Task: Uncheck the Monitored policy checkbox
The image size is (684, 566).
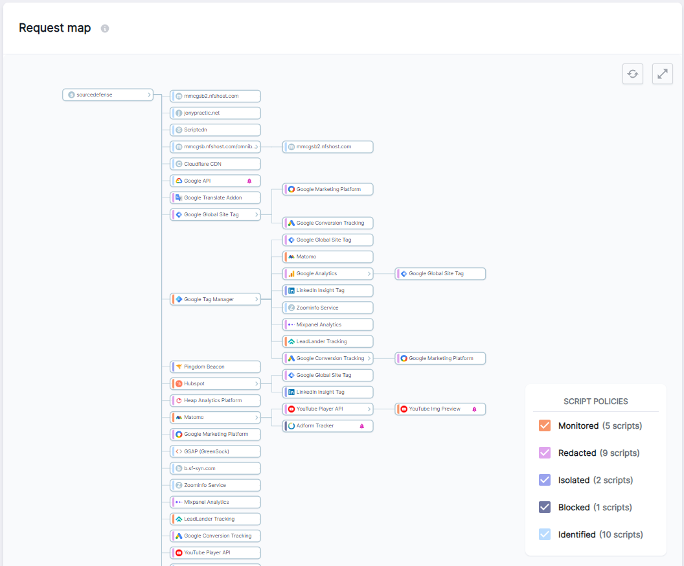Action: click(x=544, y=425)
